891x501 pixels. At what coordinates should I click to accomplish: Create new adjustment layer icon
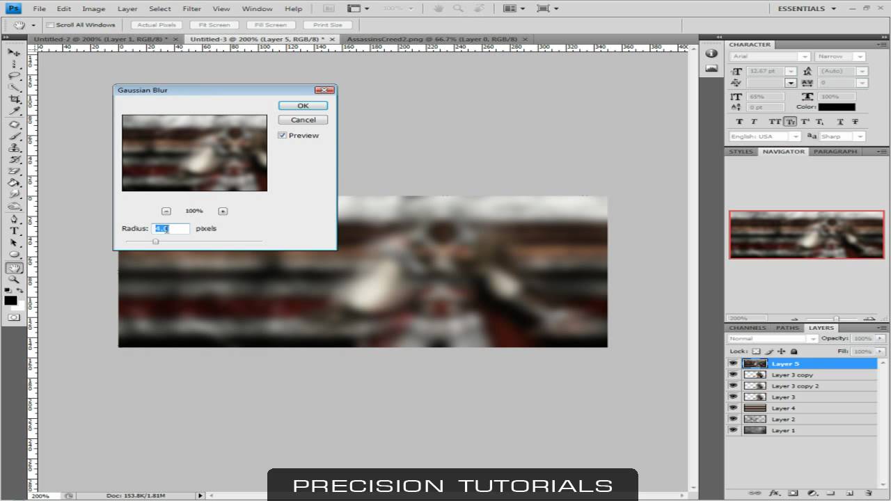tap(812, 493)
